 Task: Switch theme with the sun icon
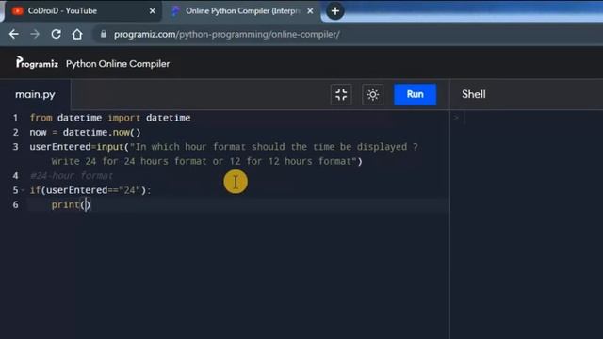373,94
